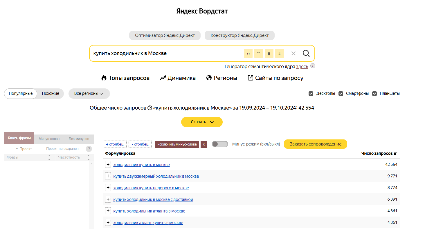Switch to the 'Регионы' tab
The height and width of the screenshot is (229, 425).
coord(222,78)
